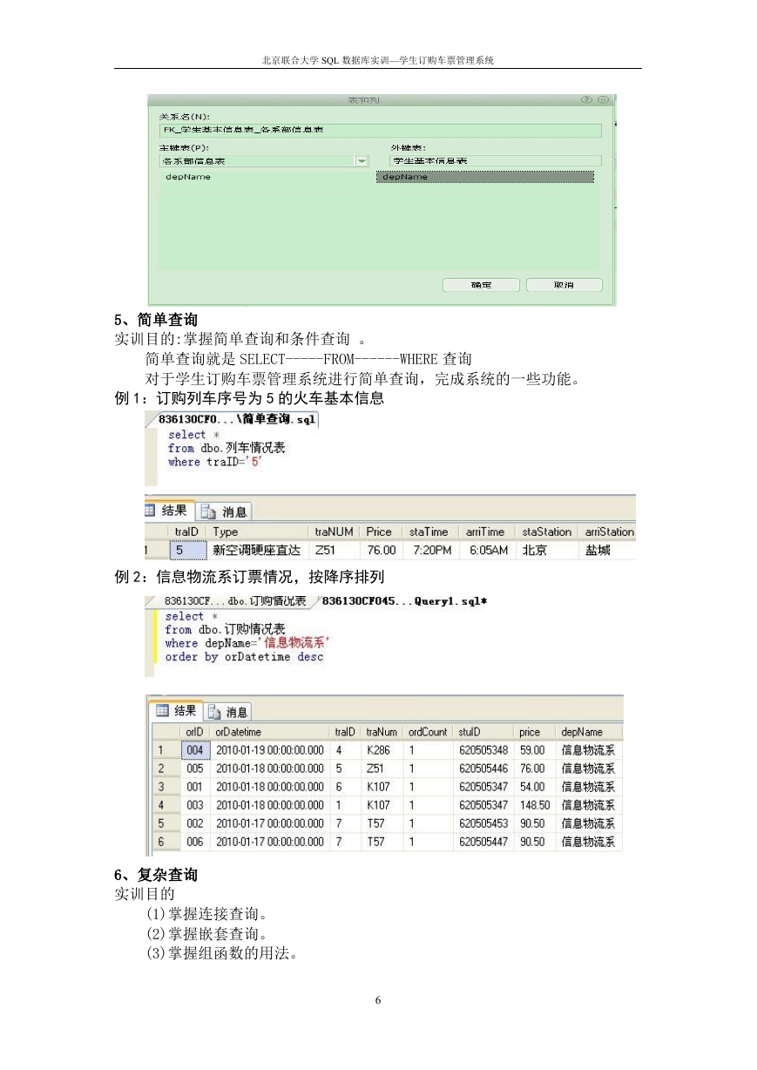Screen dimensions: 757x1070
Task: Select the stuID cell 620505446
Action: pyautogui.click(x=483, y=769)
